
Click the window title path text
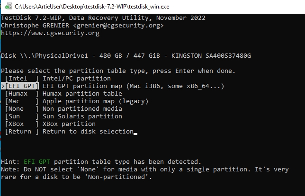[92, 7]
